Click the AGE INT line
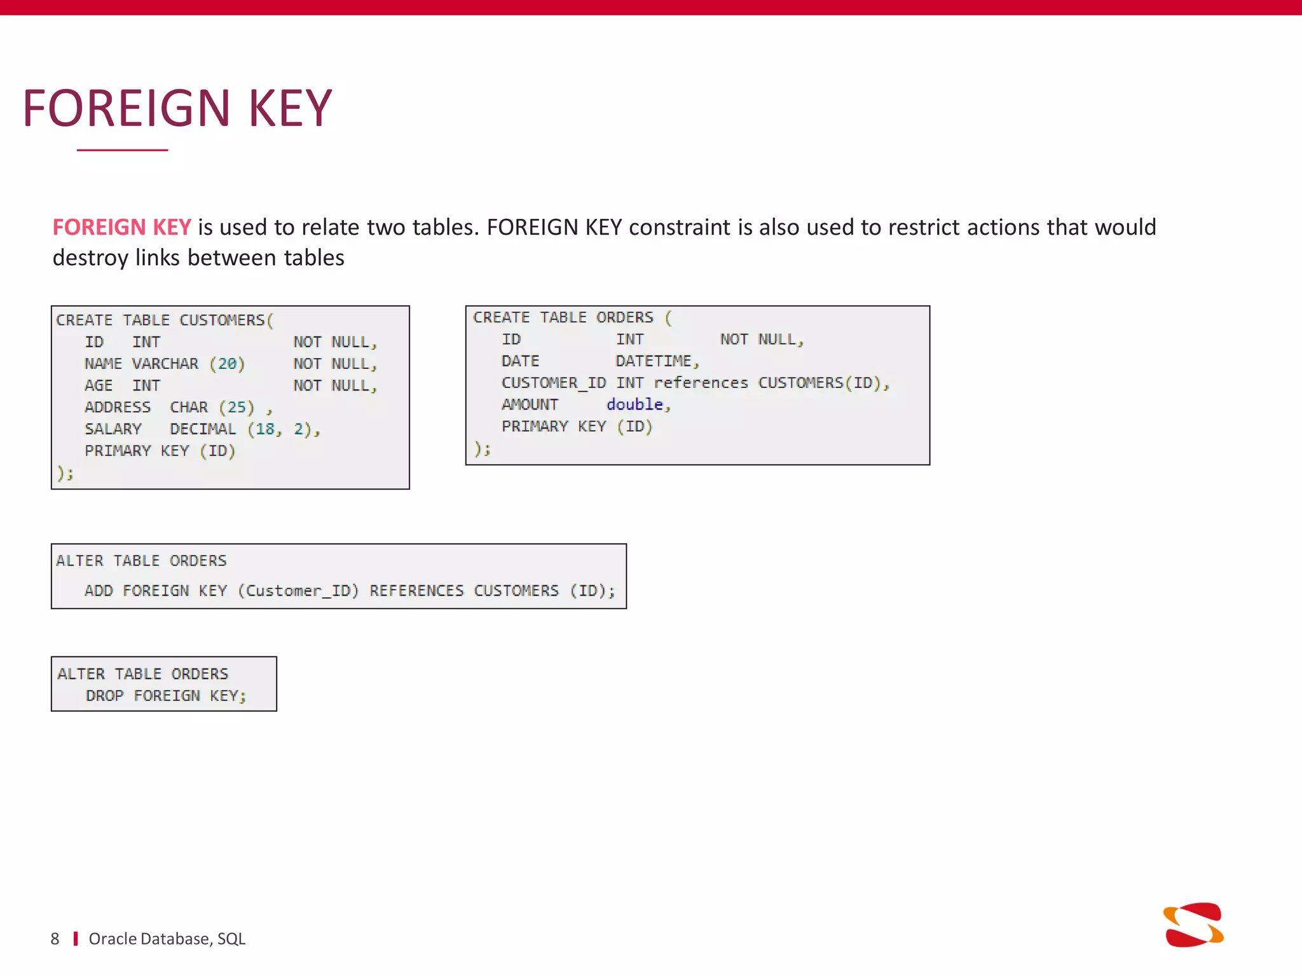 [231, 385]
